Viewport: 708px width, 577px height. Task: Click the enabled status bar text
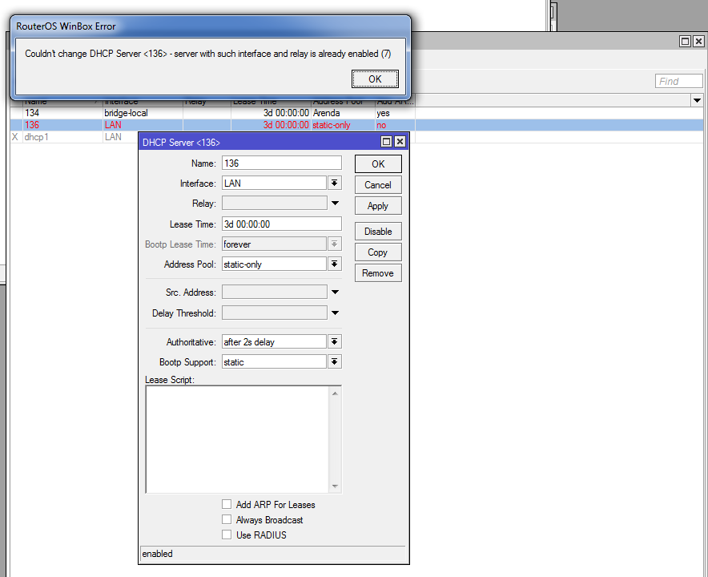pos(157,554)
